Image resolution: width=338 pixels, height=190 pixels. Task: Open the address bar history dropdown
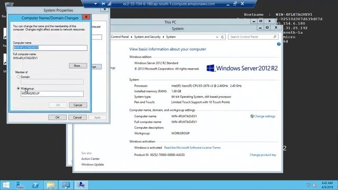(x=217, y=37)
